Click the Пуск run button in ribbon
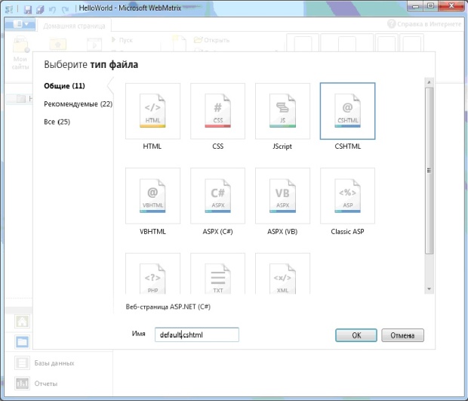The image size is (468, 401). click(122, 40)
